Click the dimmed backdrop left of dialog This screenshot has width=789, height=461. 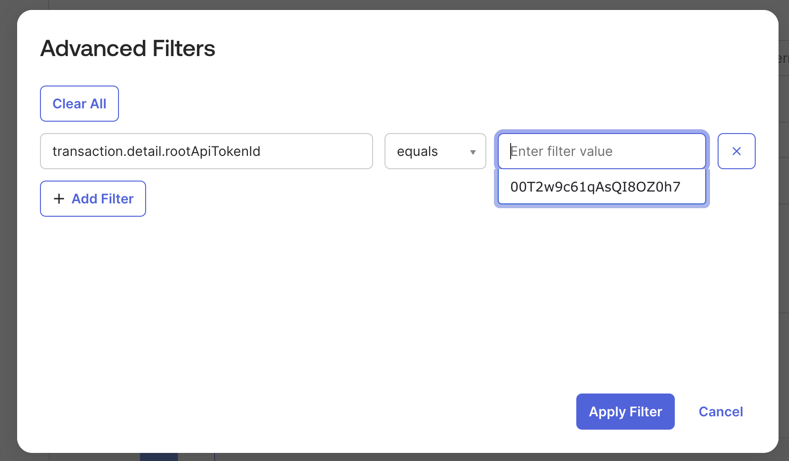pyautogui.click(x=8, y=238)
